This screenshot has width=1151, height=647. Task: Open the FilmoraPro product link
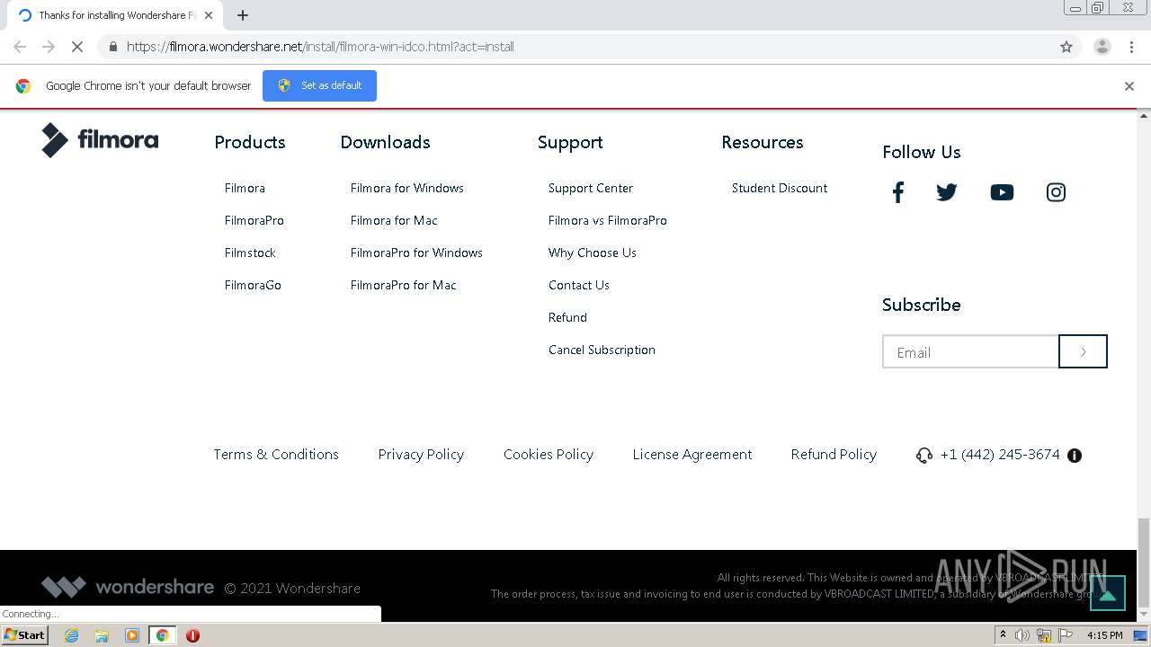(254, 220)
